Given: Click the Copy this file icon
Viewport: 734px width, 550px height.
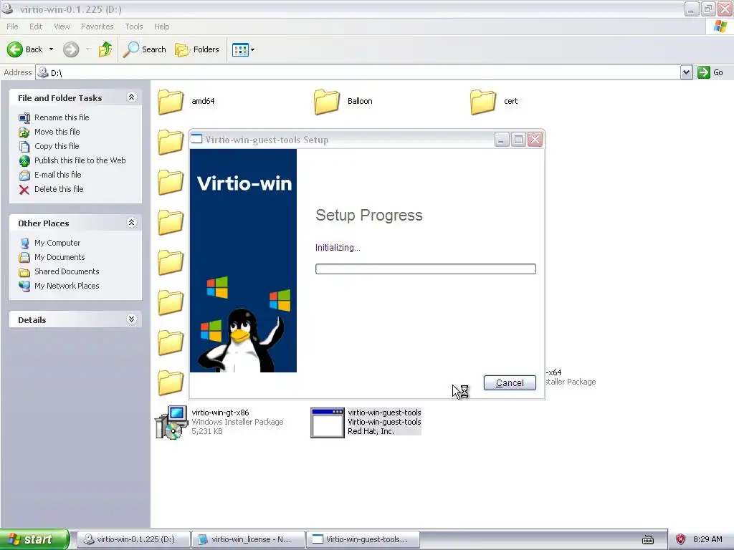Looking at the screenshot, I should (x=24, y=146).
